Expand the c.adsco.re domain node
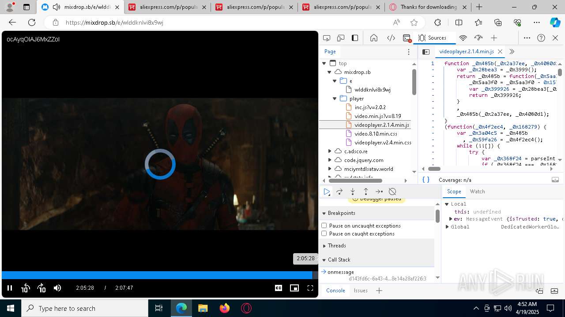The width and height of the screenshot is (565, 317). tap(330, 151)
